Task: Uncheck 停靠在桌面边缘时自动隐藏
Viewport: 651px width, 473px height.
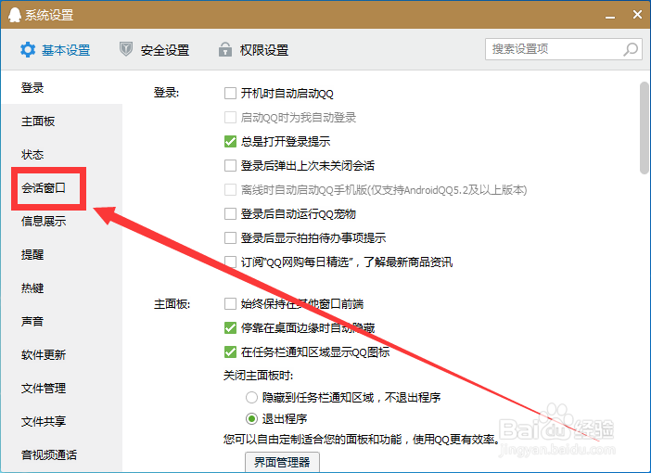Action: pyautogui.click(x=230, y=328)
